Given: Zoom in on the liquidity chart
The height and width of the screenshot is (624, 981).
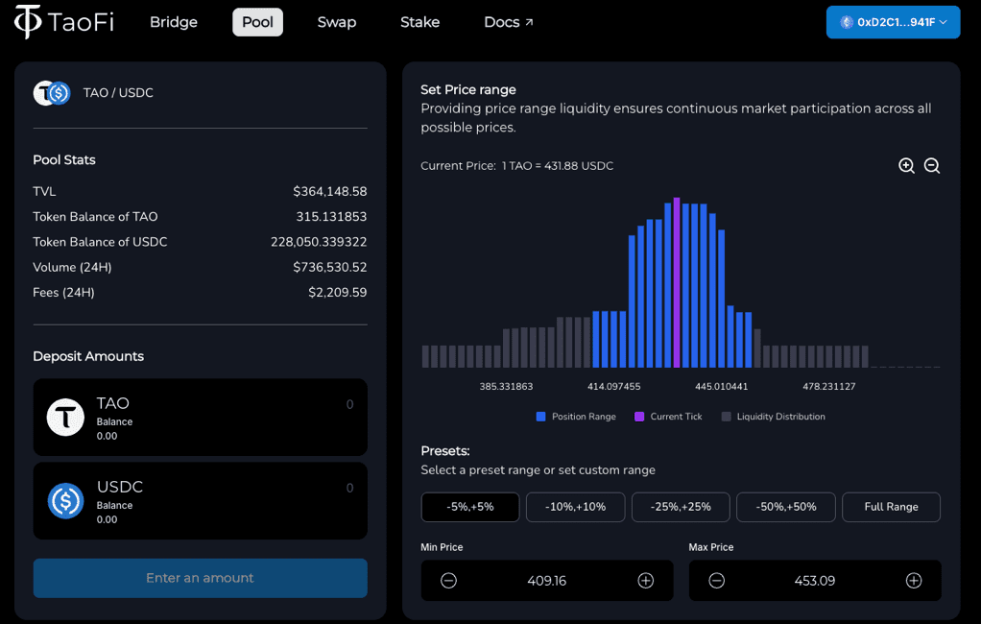Looking at the screenshot, I should 906,165.
